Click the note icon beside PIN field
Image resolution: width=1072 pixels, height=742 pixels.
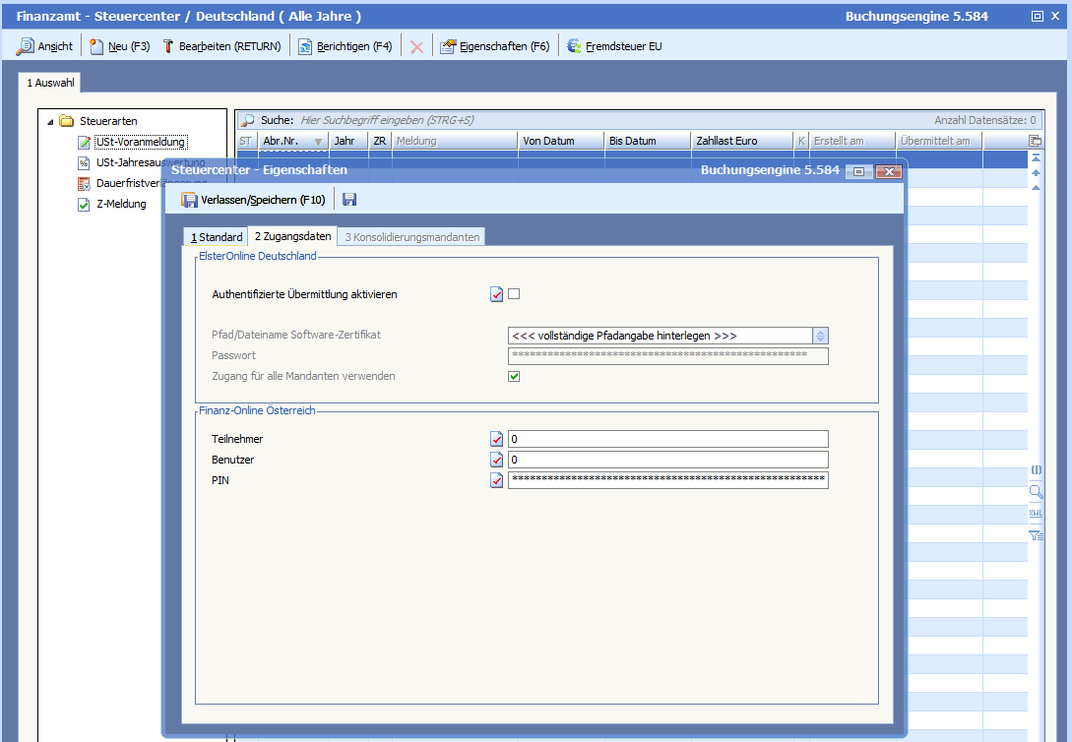pos(496,480)
